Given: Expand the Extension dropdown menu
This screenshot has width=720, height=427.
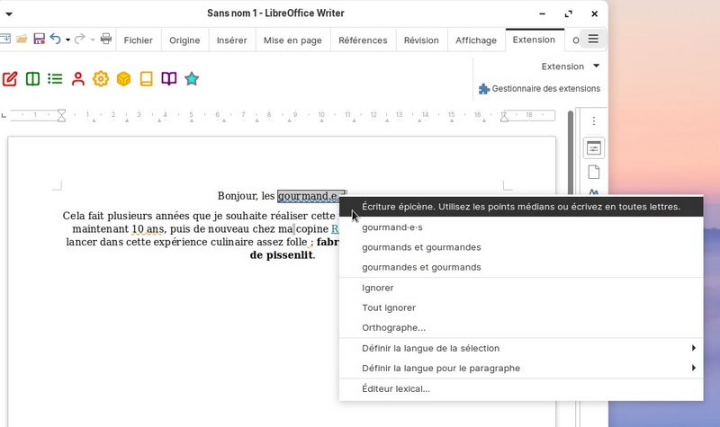Looking at the screenshot, I should tap(596, 66).
